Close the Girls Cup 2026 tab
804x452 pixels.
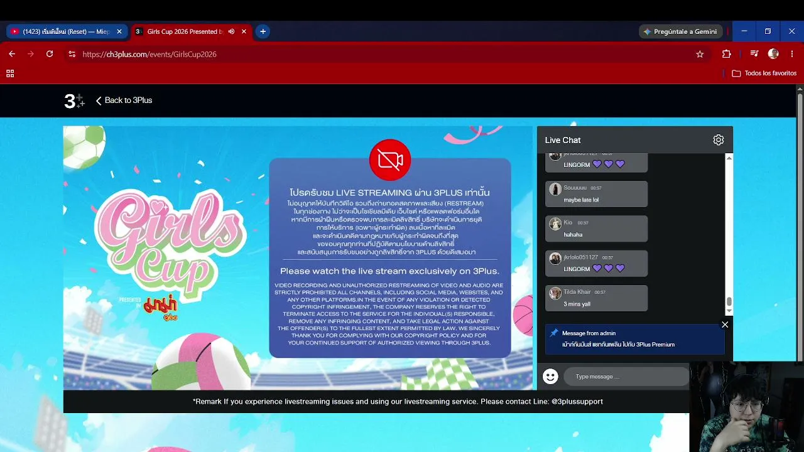point(244,31)
